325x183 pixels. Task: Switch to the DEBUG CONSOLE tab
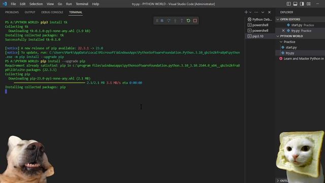point(52,12)
